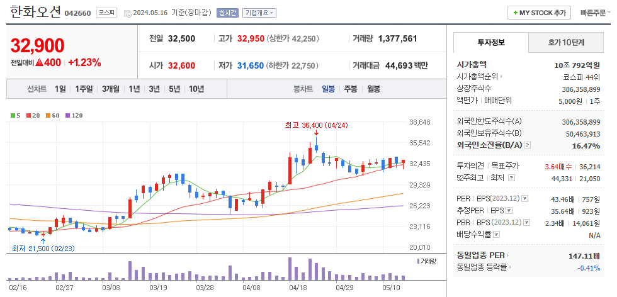This screenshot has width=617, height=297.
Task: Open help icon beside 배당수익률
Action: coord(497,235)
